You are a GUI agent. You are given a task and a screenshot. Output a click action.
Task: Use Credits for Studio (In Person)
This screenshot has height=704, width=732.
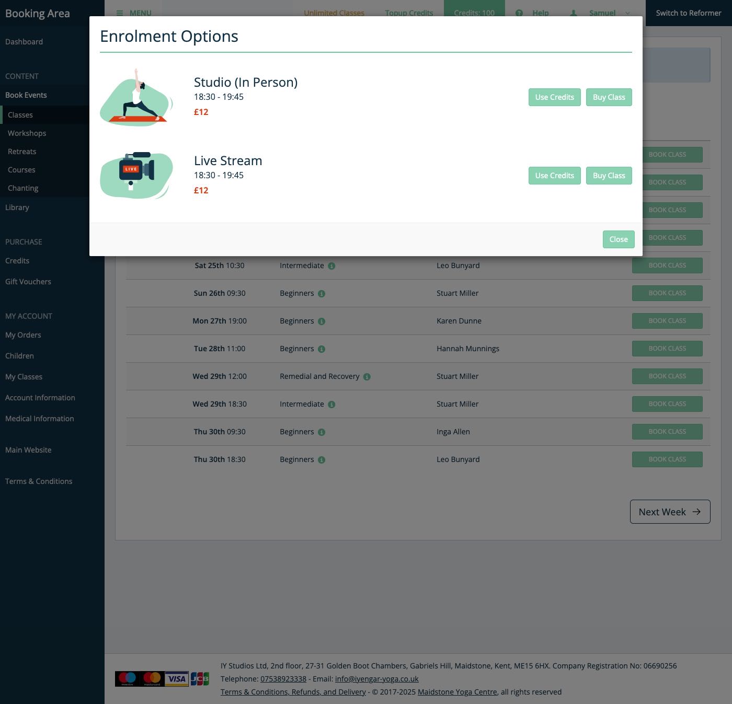pyautogui.click(x=554, y=97)
